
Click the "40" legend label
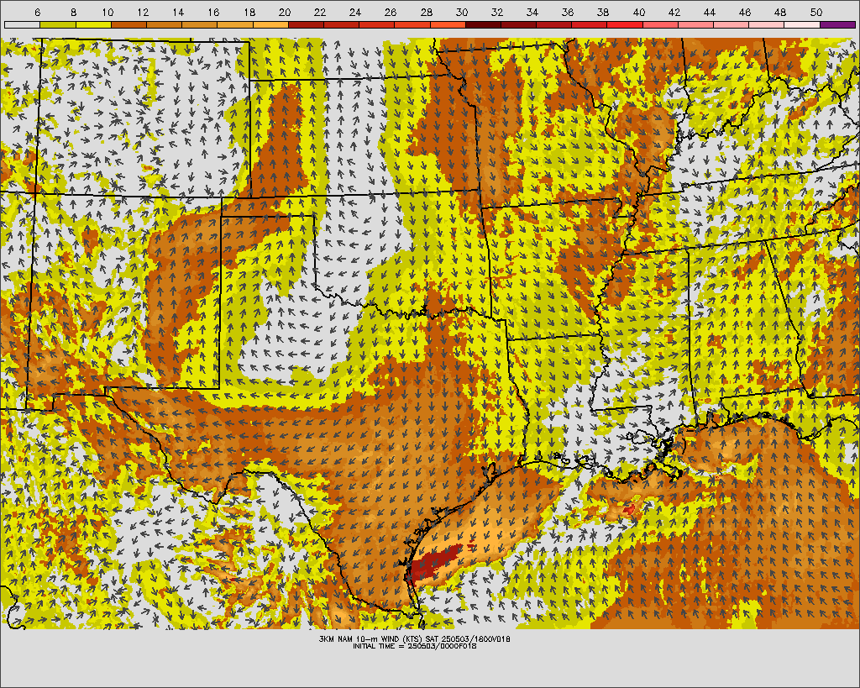click(639, 12)
